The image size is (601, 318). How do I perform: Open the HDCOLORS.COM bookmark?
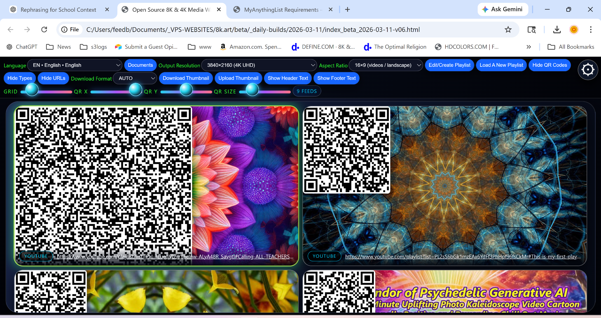(x=467, y=47)
